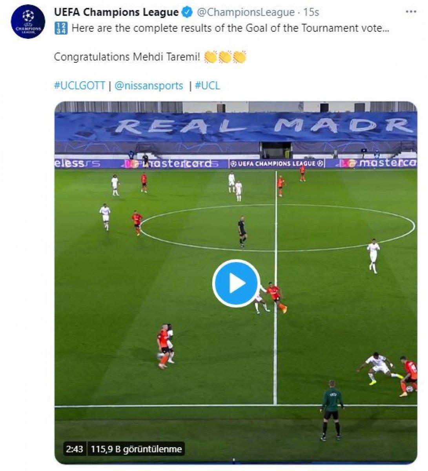
Task: Click the UEFA Champions League account name
Action: click(116, 13)
